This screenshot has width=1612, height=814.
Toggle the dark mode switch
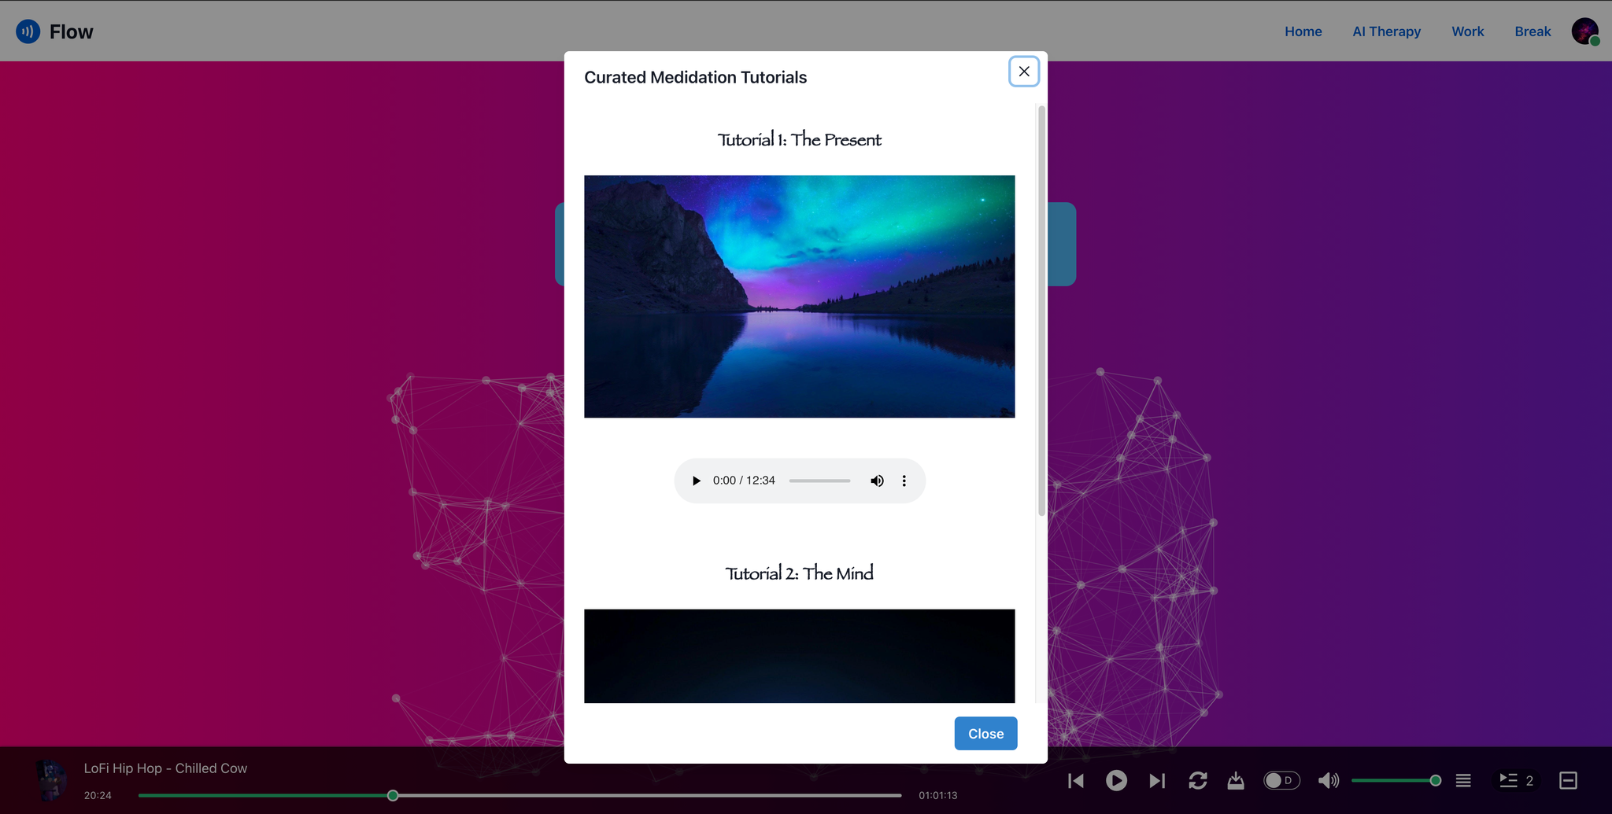pos(1281,780)
